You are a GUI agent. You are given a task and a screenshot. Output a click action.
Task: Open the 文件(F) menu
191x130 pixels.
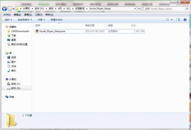click(x=7, y=15)
